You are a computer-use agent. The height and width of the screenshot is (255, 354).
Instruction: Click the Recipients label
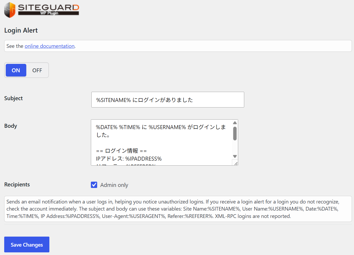coord(17,185)
